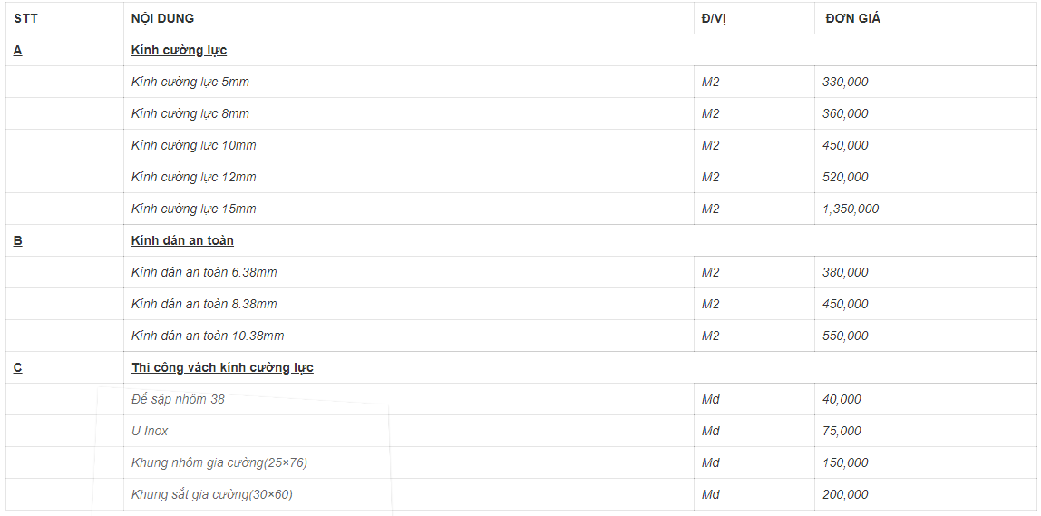Viewport: 1041px width, 516px height.
Task: Click the Md unit in the U Inox row
Action: [x=711, y=431]
